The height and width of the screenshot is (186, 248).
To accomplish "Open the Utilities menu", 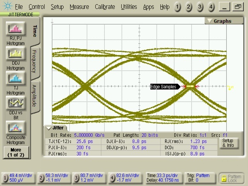I will (x=129, y=7).
